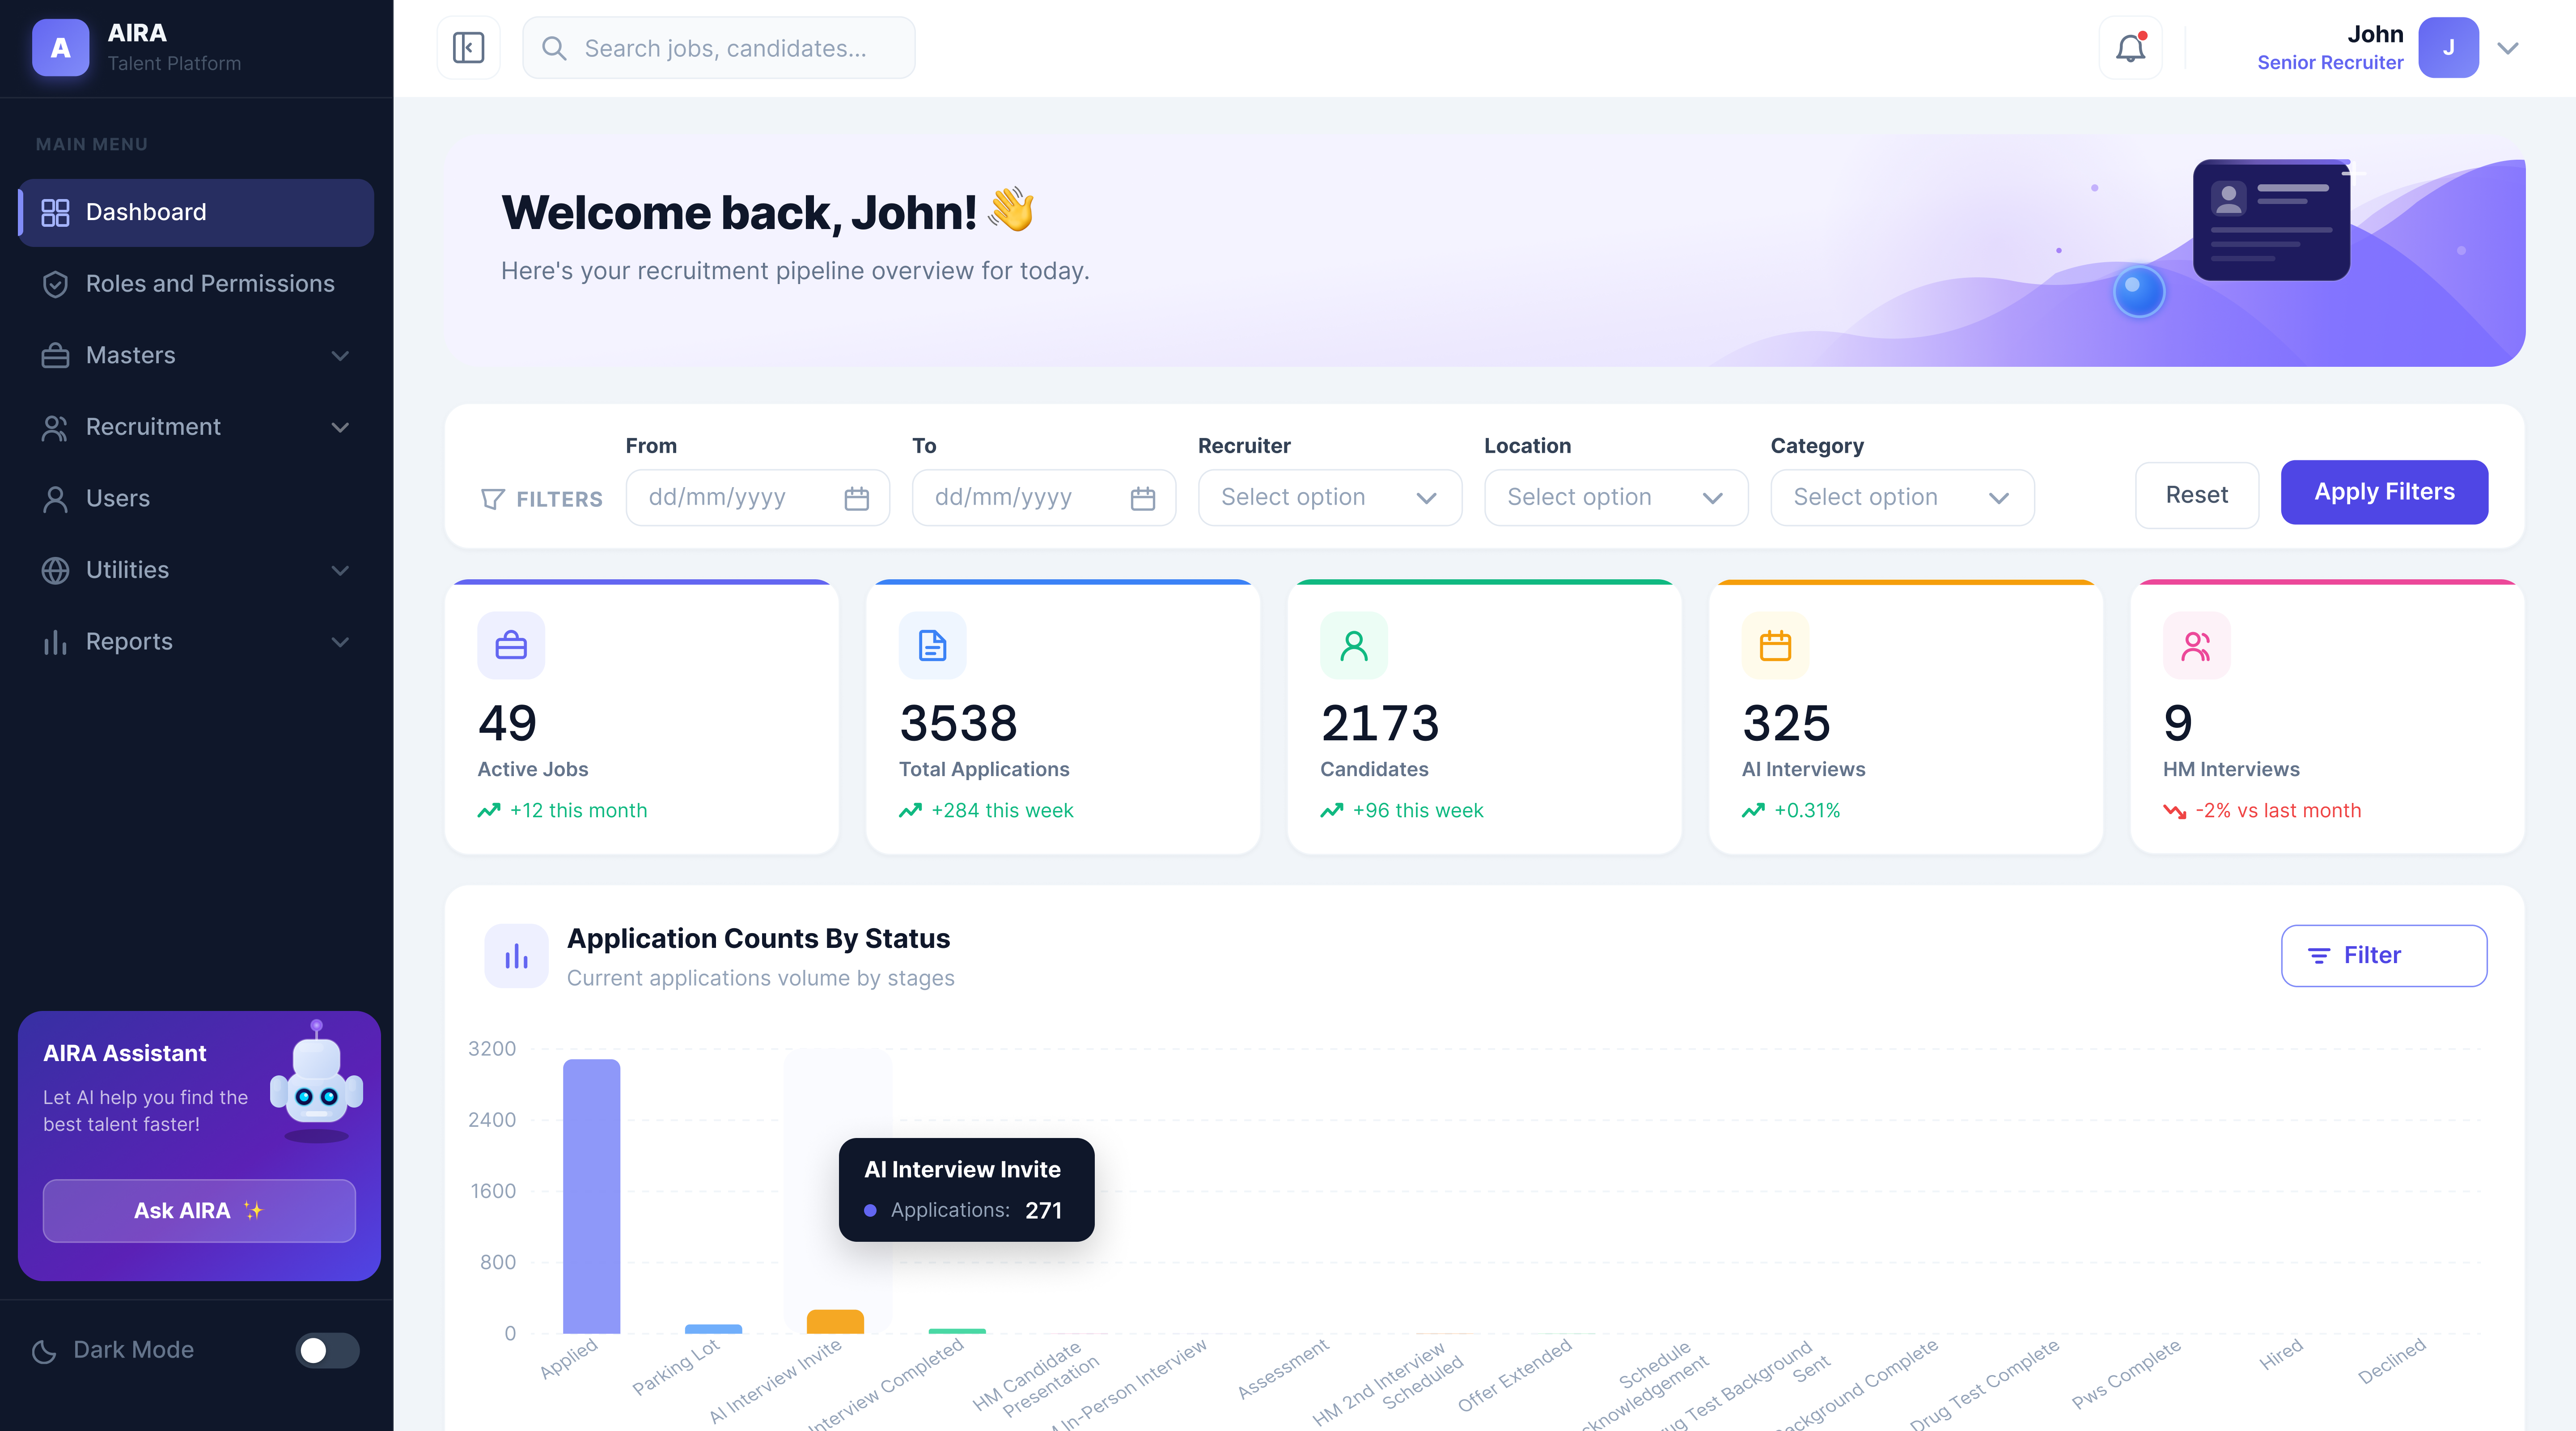Click the "2173" candidates count
Screen dimensions: 2576x1431
[x=1380, y=723]
